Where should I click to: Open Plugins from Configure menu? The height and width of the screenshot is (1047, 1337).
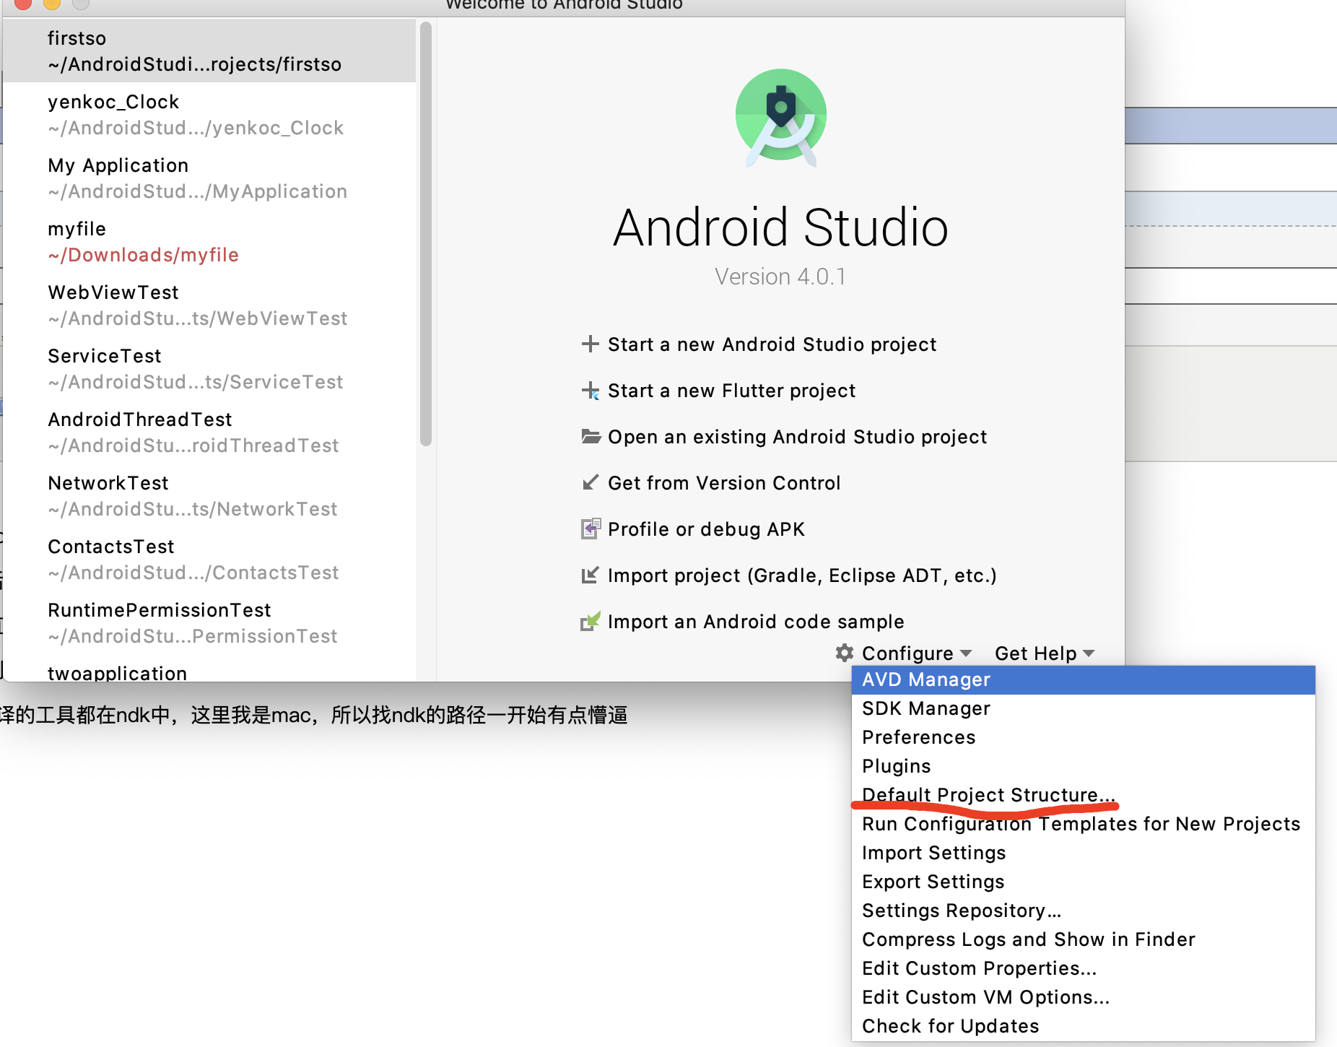tap(1083, 767)
